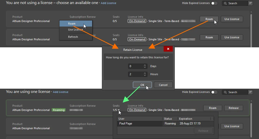The height and width of the screenshot is (139, 259).
Task: Increase Days with the up stepper arrow
Action: [x=145, y=65]
